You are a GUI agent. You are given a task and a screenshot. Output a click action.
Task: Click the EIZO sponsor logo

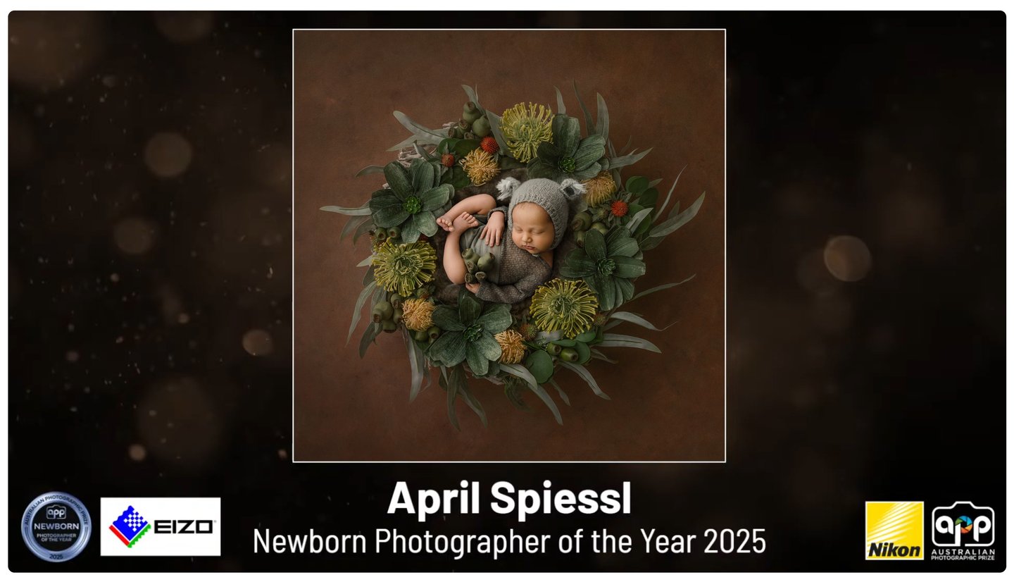click(x=161, y=526)
